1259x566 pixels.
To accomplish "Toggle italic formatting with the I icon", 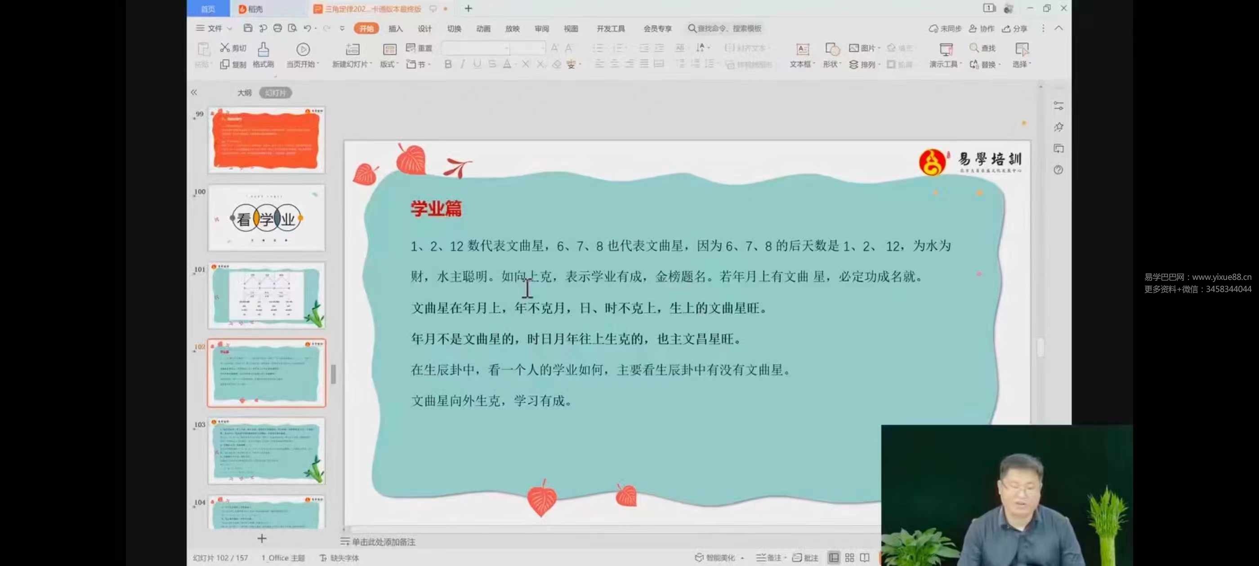I will point(463,64).
